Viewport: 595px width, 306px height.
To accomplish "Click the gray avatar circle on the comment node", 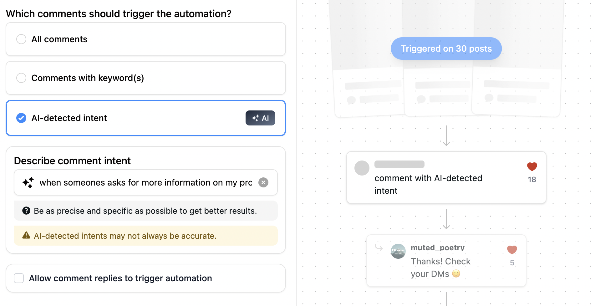I will pyautogui.click(x=362, y=168).
